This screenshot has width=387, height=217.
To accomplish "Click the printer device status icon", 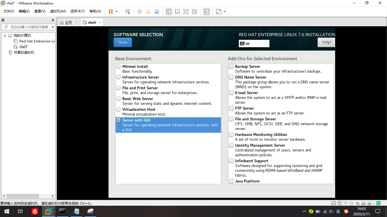I will pyautogui.click(x=352, y=203).
